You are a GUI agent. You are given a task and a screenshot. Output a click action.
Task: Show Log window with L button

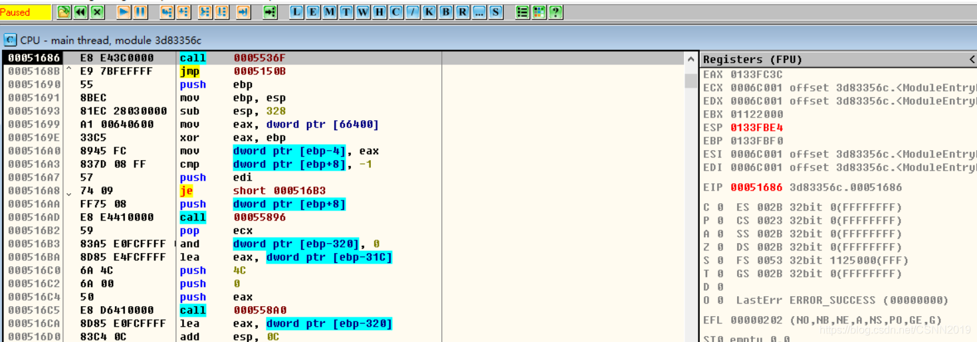[x=296, y=12]
